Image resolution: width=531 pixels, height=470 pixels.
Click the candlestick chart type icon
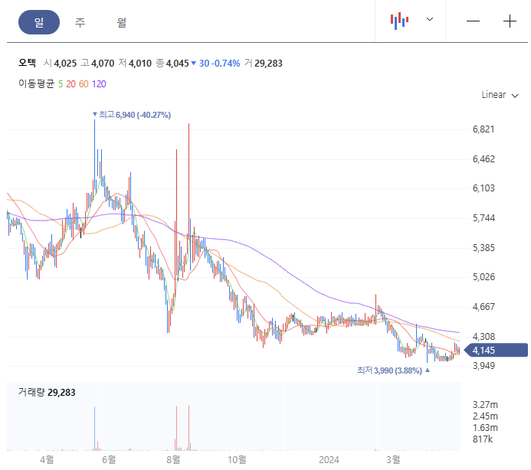399,21
